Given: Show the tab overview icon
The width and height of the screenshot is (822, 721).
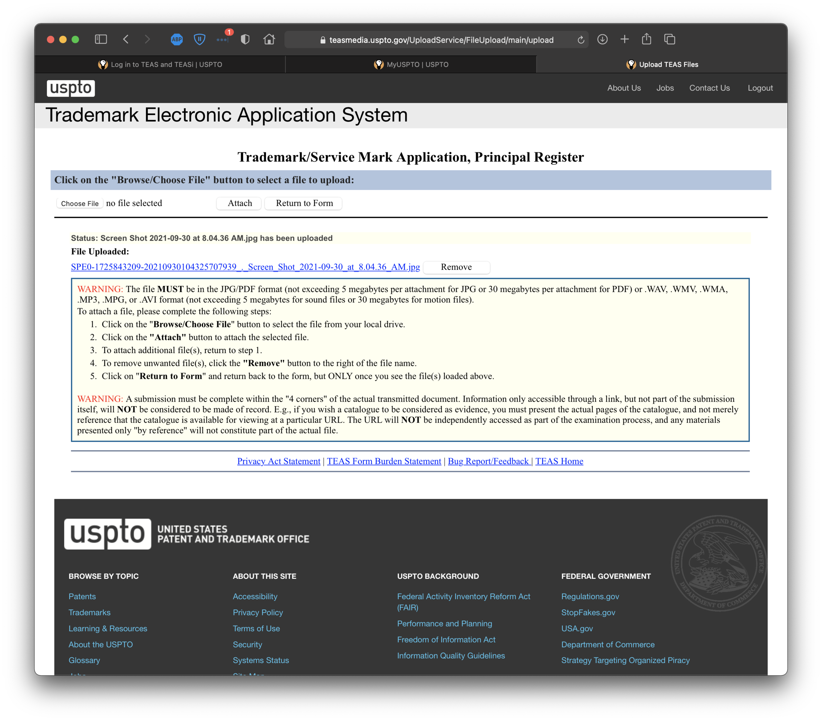Looking at the screenshot, I should coord(669,39).
